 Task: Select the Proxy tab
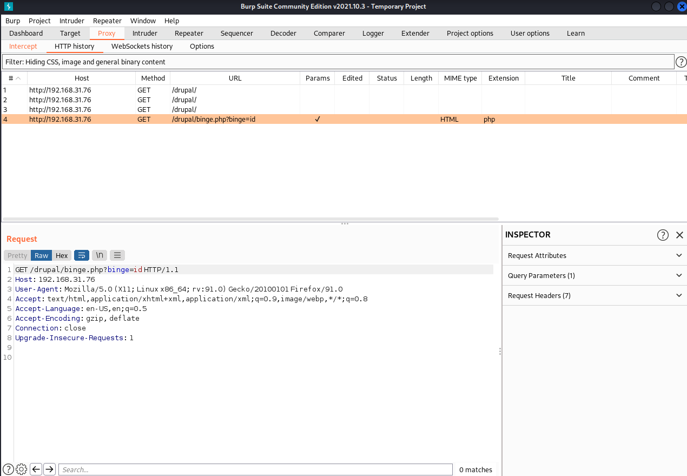(107, 33)
